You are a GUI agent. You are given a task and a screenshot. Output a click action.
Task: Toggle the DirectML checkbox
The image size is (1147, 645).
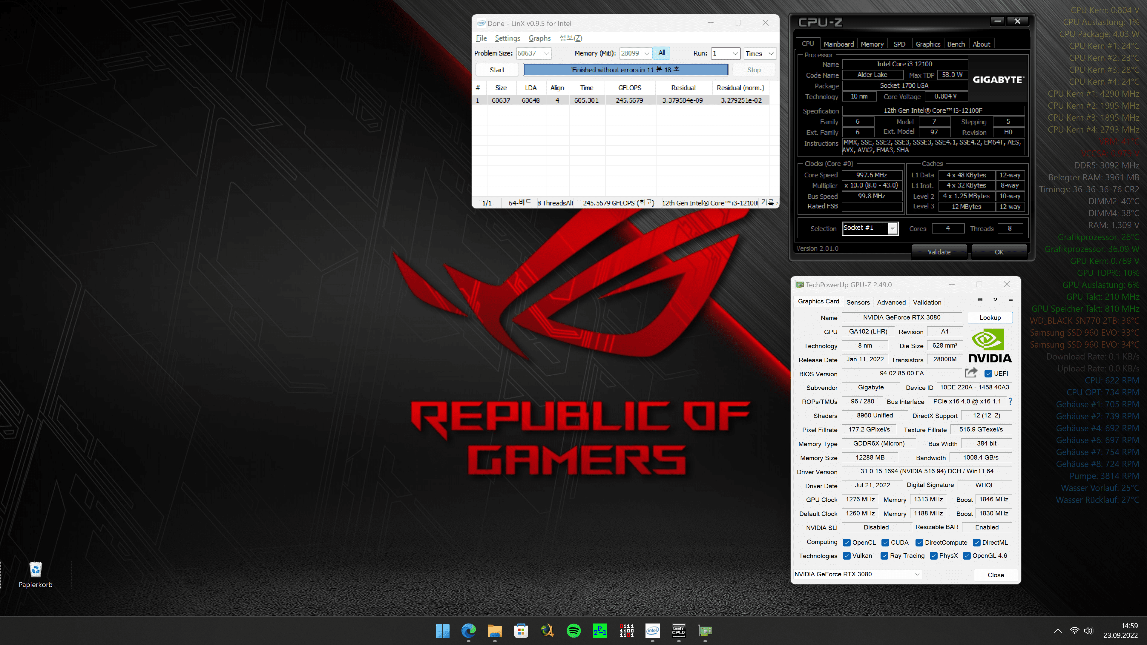pyautogui.click(x=976, y=543)
